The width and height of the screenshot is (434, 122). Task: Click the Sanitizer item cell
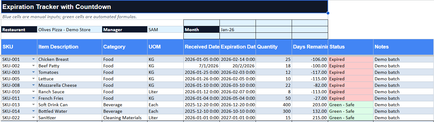[69, 118]
